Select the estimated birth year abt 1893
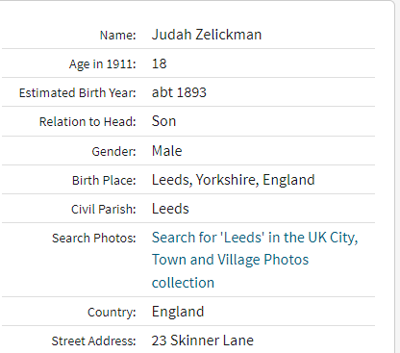Screen dimensions: 400x353 [179, 92]
